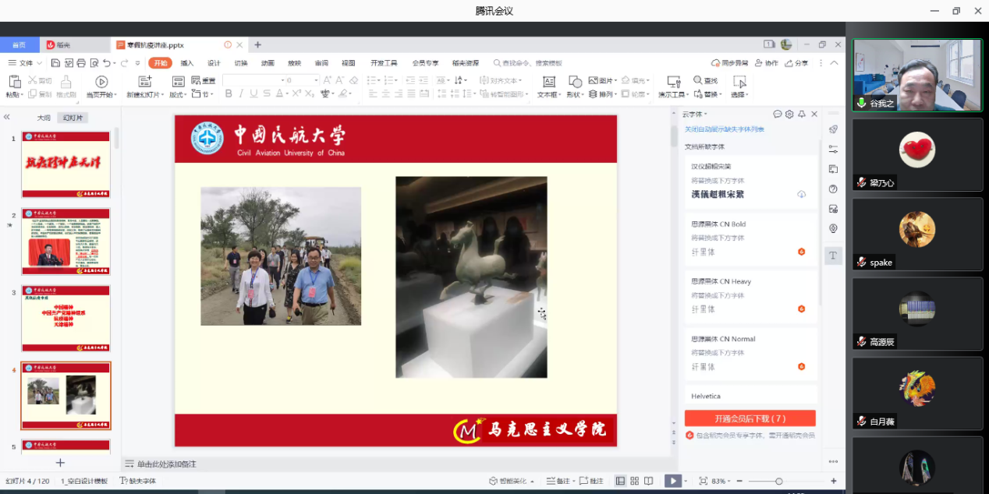Open the 大纲 outline tab
Screen dimensions: 989x494
click(x=44, y=118)
